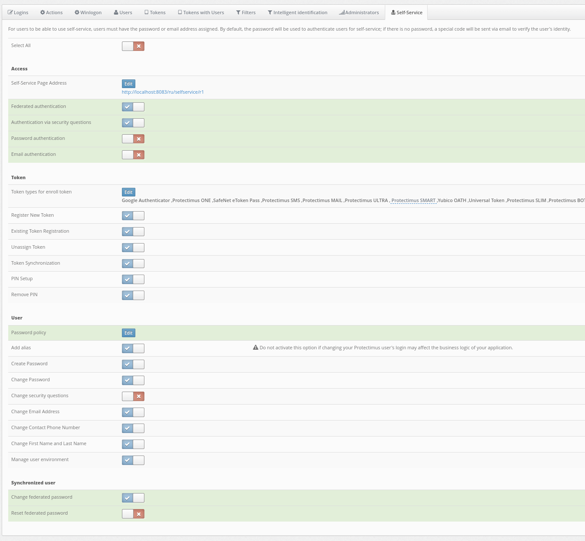Toggle Change Email Address switch
Viewport: 585px width, 541px height.
point(133,412)
